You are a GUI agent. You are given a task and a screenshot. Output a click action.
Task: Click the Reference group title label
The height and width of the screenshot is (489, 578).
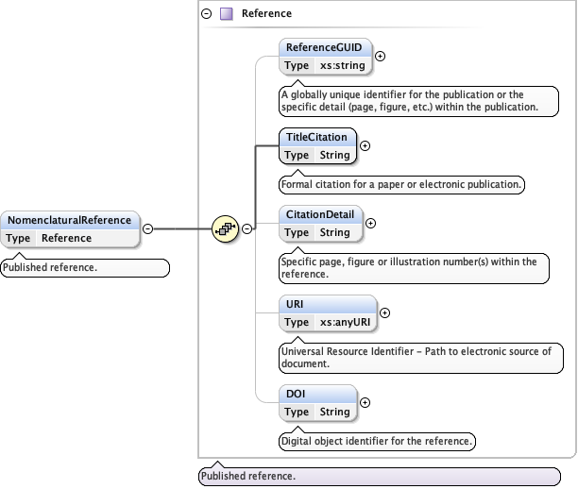point(266,14)
